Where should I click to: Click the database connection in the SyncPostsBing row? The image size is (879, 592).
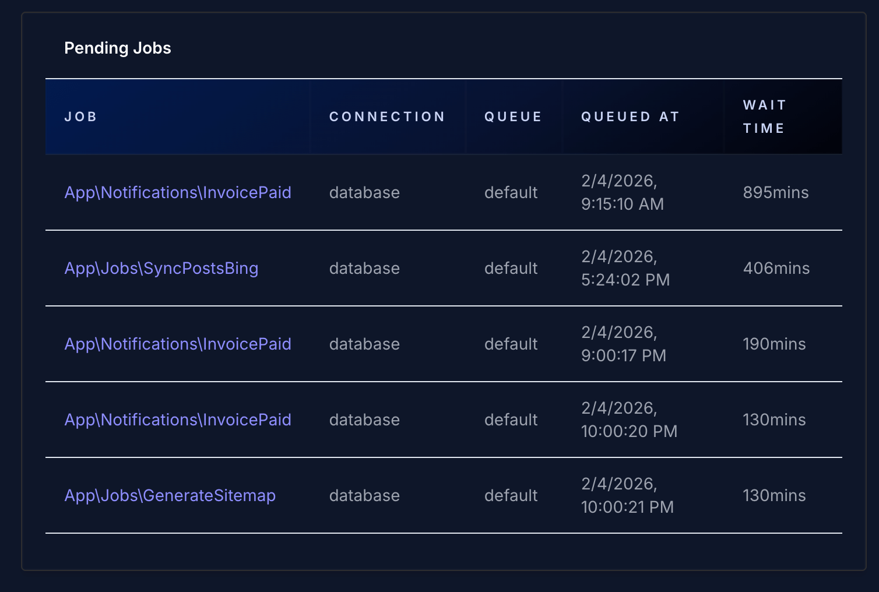point(364,268)
